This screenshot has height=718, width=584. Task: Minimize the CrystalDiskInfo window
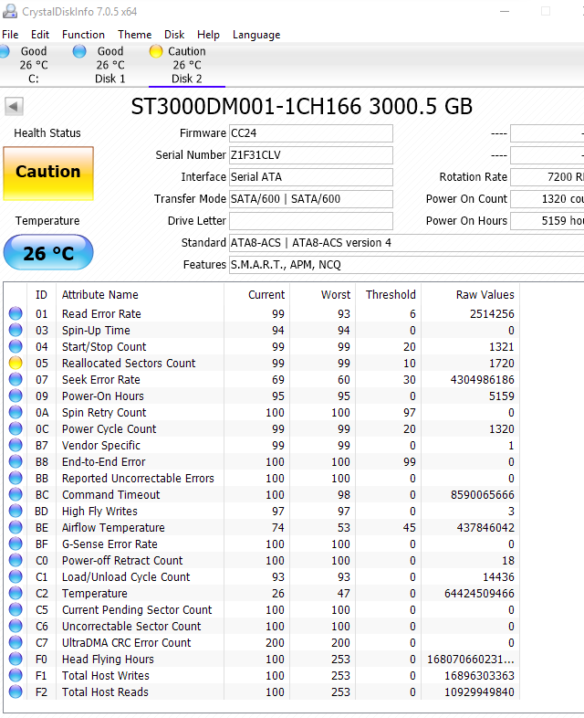505,12
